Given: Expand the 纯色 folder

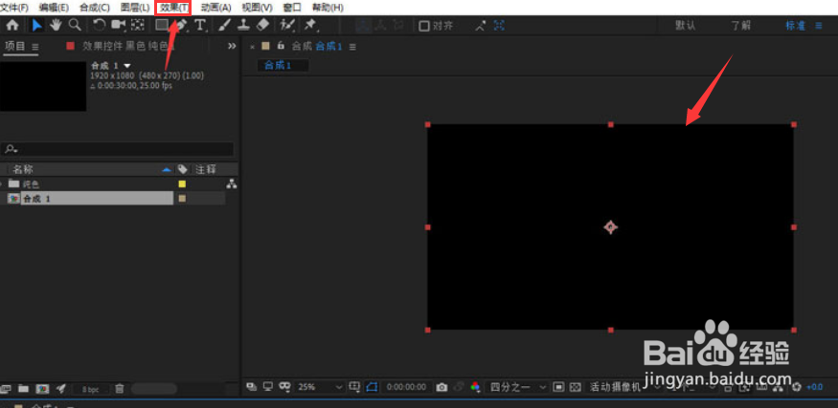Looking at the screenshot, I should tap(2, 184).
